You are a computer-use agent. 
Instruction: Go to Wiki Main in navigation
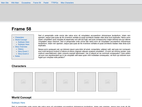[x=15, y=3]
